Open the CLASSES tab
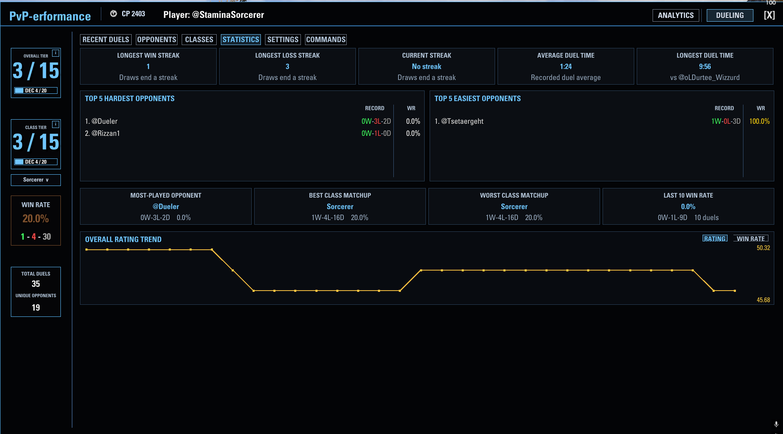783x434 pixels. tap(199, 40)
